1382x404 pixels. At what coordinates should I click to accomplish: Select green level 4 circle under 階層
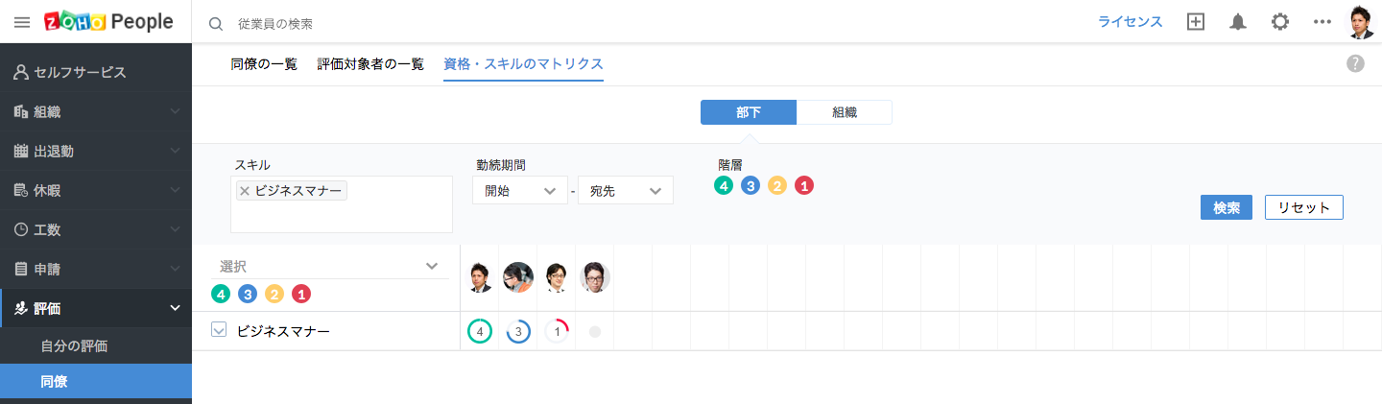coord(724,185)
